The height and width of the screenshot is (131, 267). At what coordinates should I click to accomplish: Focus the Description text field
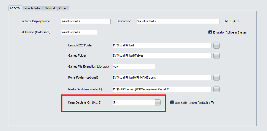178,21
